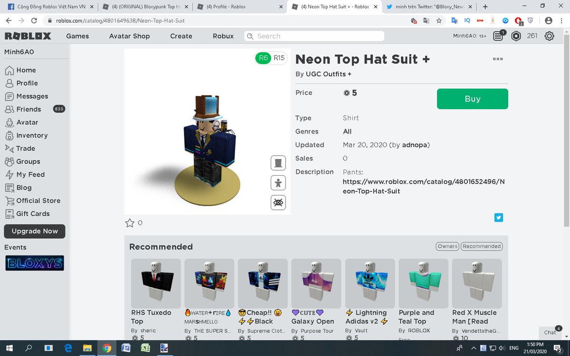Open Excel from the taskbar
Image resolution: width=570 pixels, height=356 pixels.
[x=145, y=348]
